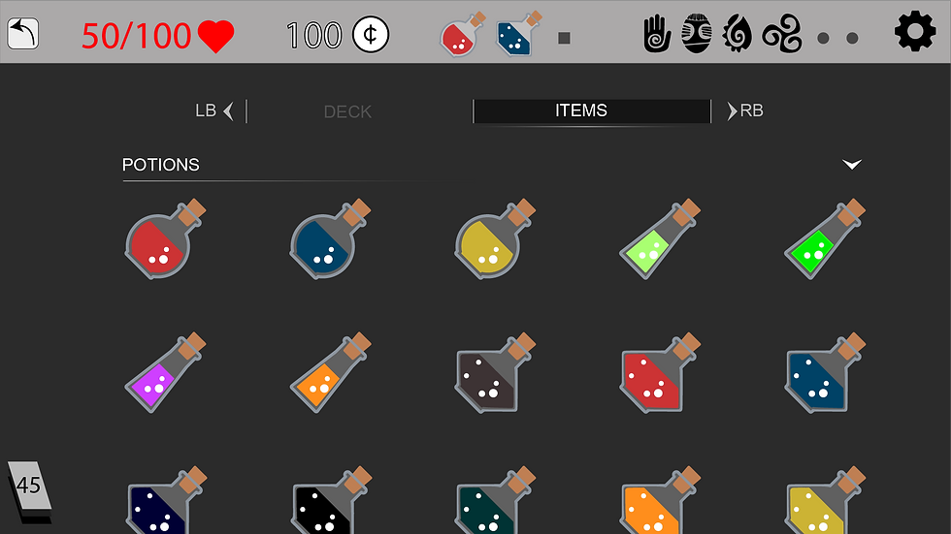The image size is (951, 534).
Task: Select the round yellow potion
Action: [x=496, y=238]
